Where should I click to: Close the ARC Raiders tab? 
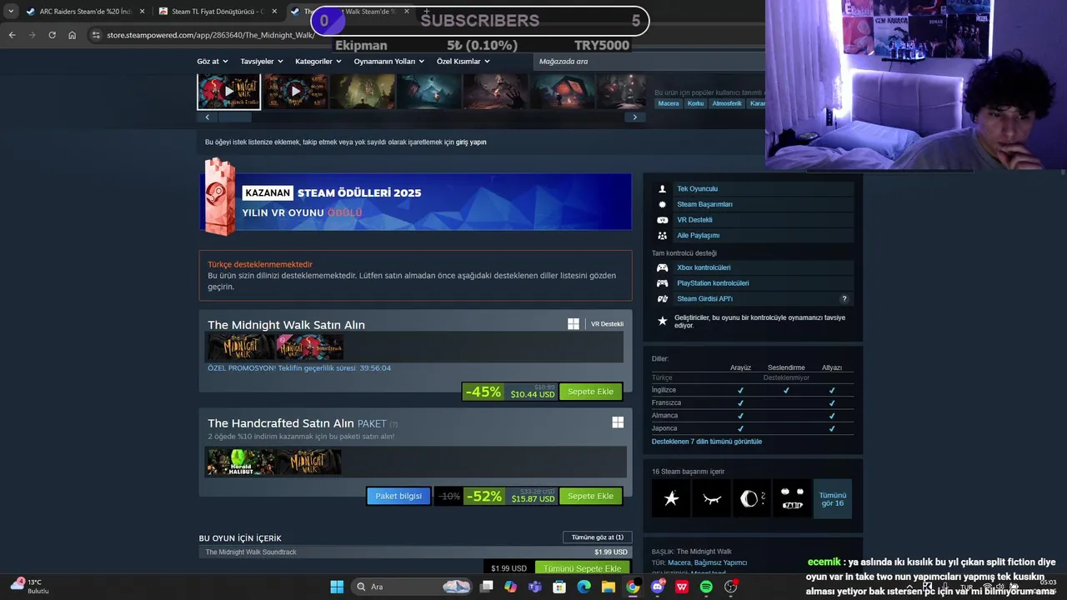coord(142,12)
